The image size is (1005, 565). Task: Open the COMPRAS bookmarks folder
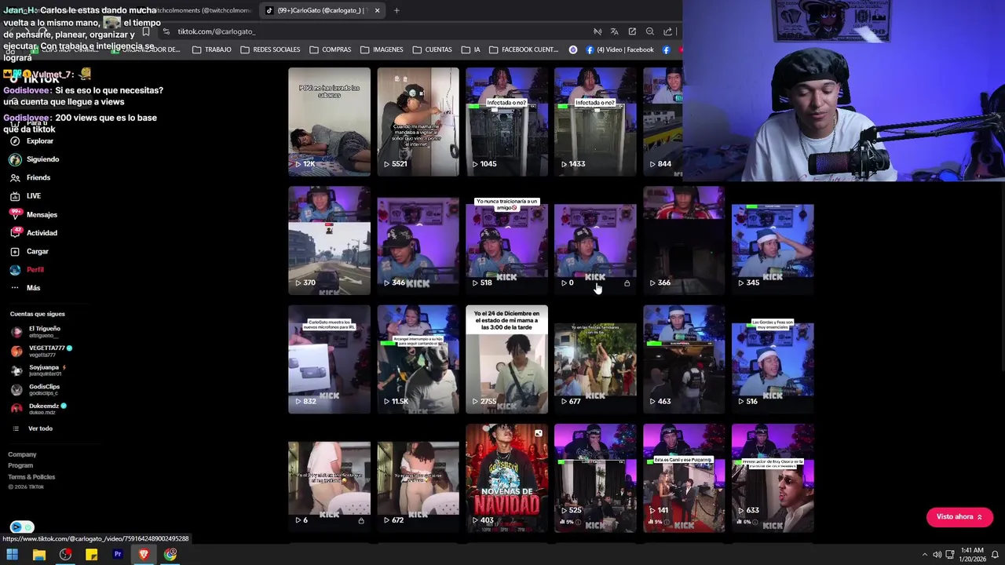coord(330,49)
